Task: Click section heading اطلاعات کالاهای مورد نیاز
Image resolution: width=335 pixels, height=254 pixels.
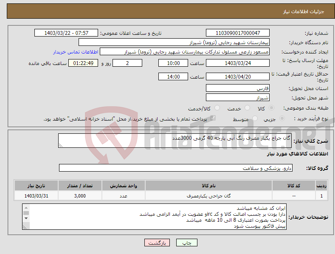Action: tap(297, 154)
